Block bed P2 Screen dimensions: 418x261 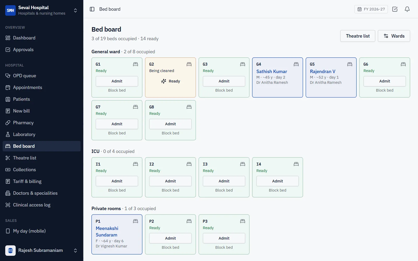(170, 247)
